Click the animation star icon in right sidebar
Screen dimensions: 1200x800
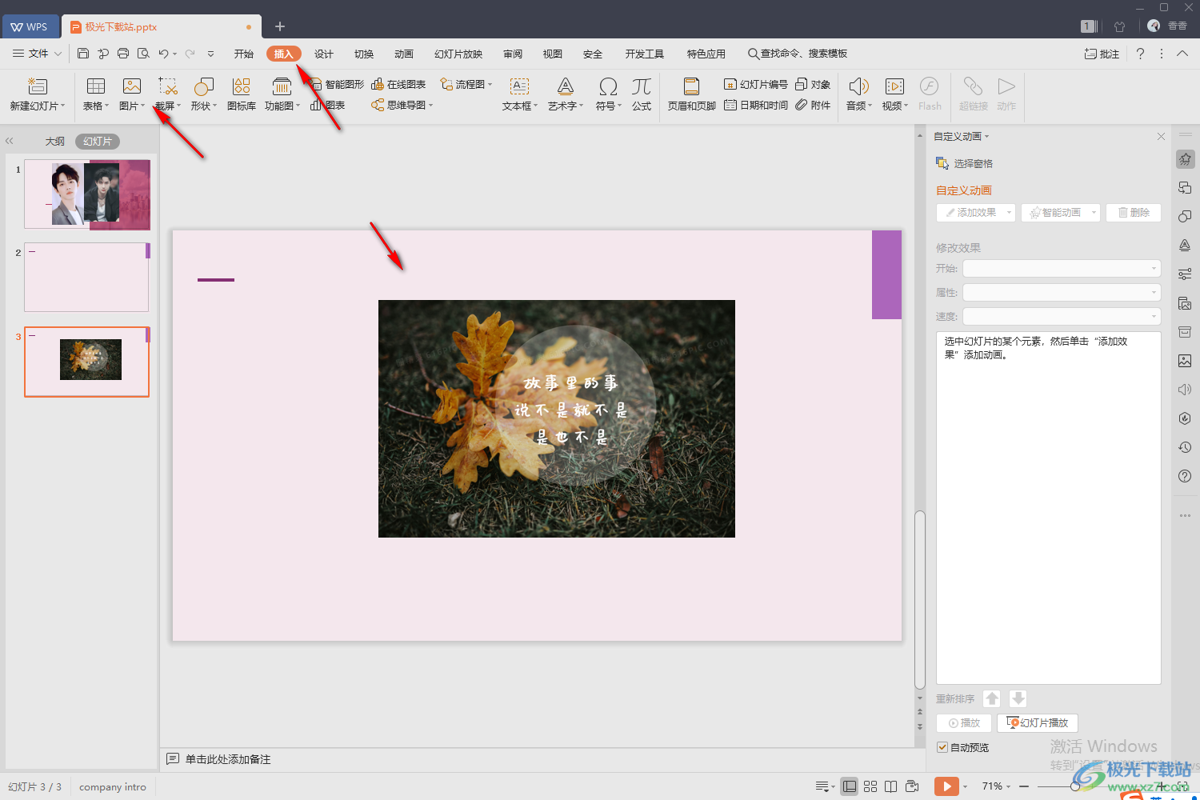[x=1185, y=159]
